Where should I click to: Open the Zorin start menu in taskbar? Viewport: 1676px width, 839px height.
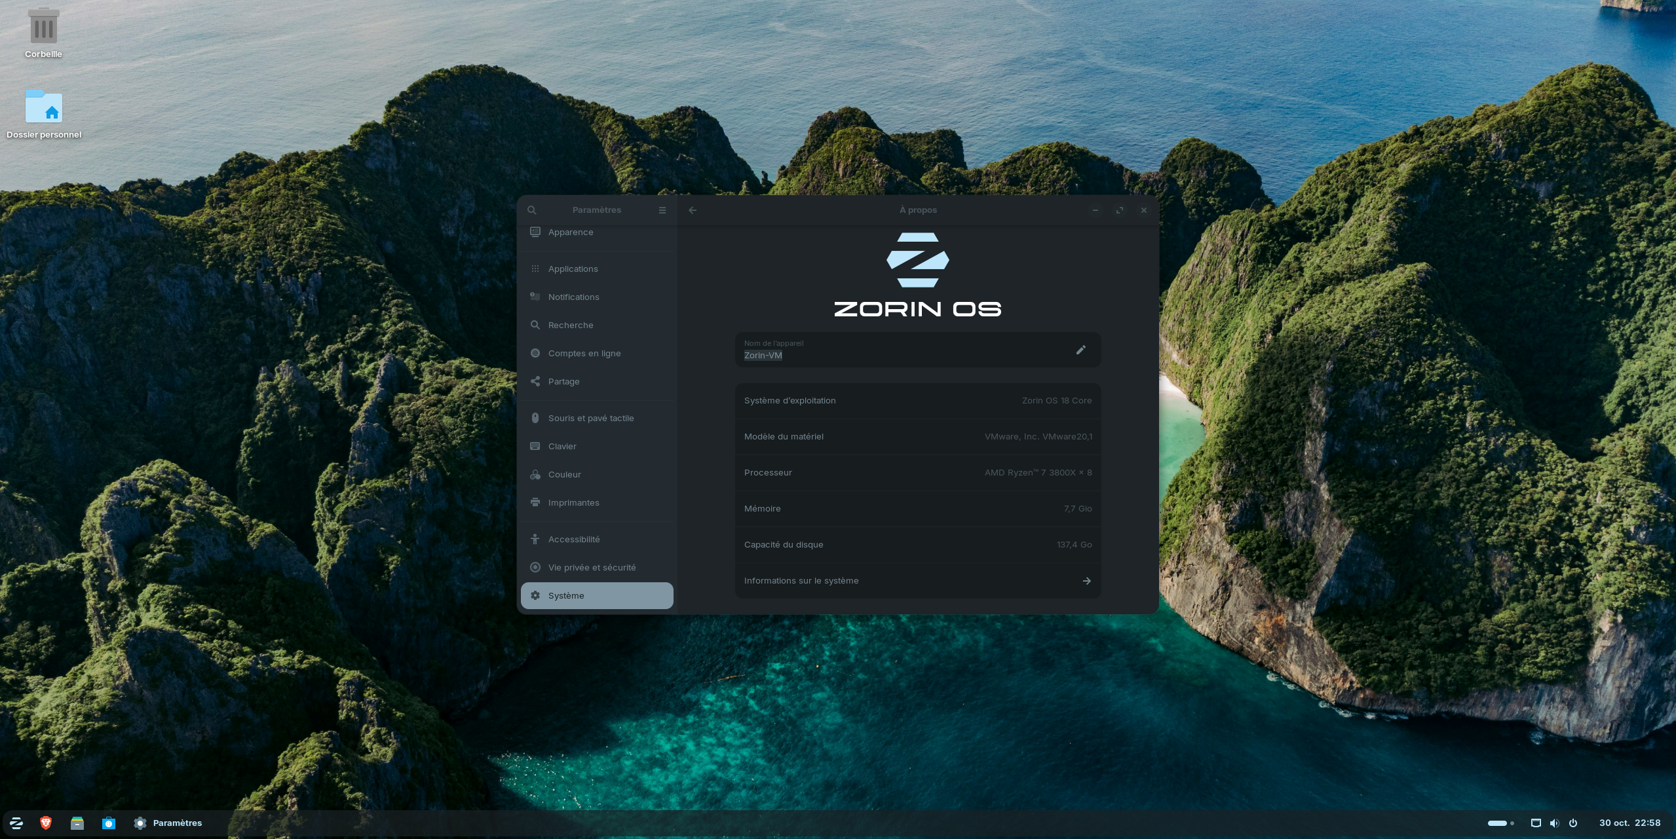(16, 823)
